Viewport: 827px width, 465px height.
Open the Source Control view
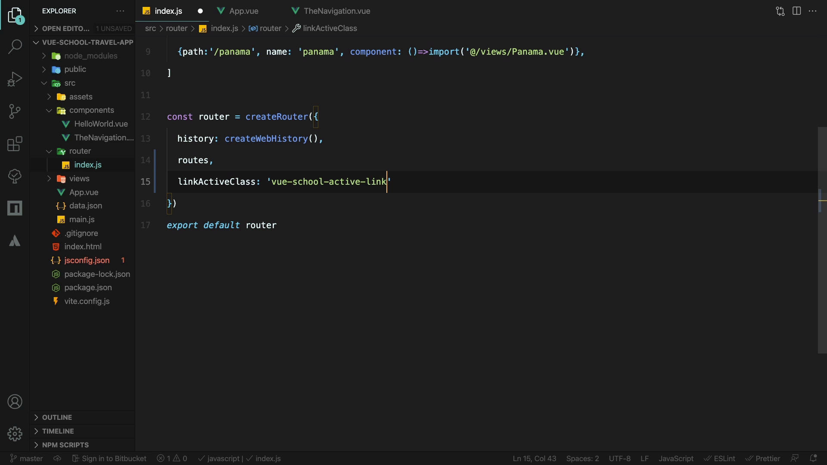(x=15, y=112)
